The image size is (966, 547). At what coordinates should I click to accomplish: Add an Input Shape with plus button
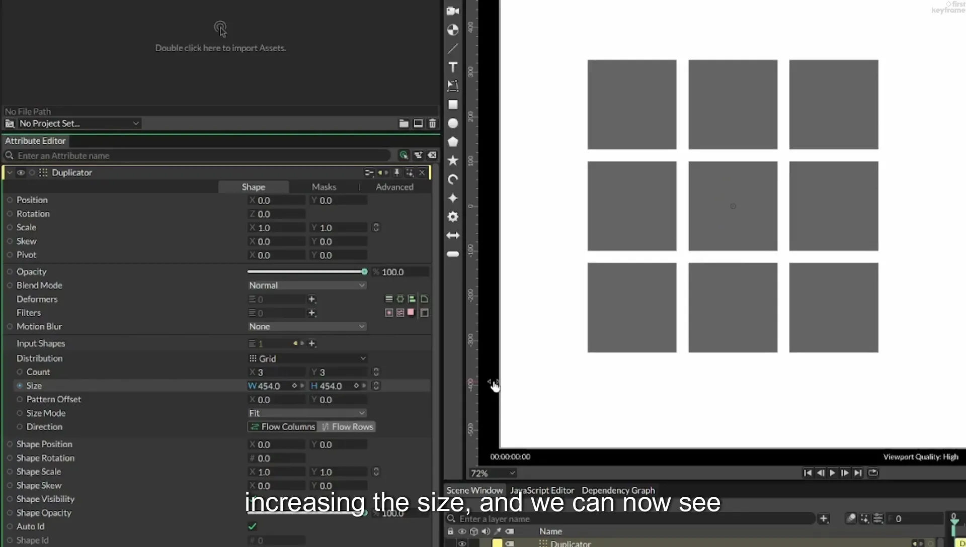pos(312,343)
